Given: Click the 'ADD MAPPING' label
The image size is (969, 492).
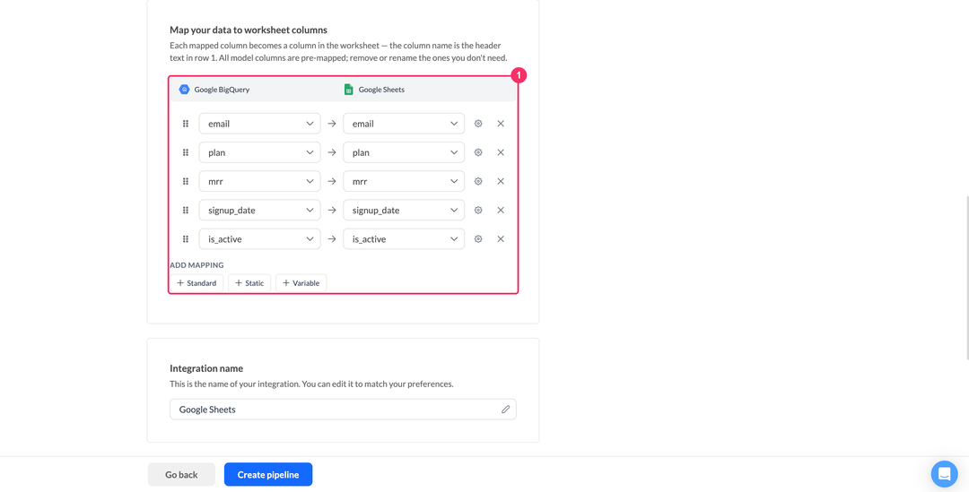Looking at the screenshot, I should 196,265.
